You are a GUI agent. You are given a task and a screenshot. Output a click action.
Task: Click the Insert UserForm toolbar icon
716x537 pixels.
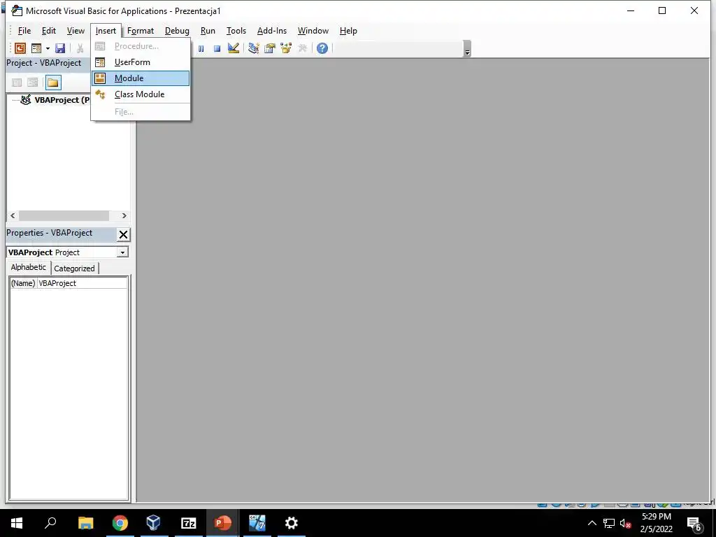pos(36,48)
